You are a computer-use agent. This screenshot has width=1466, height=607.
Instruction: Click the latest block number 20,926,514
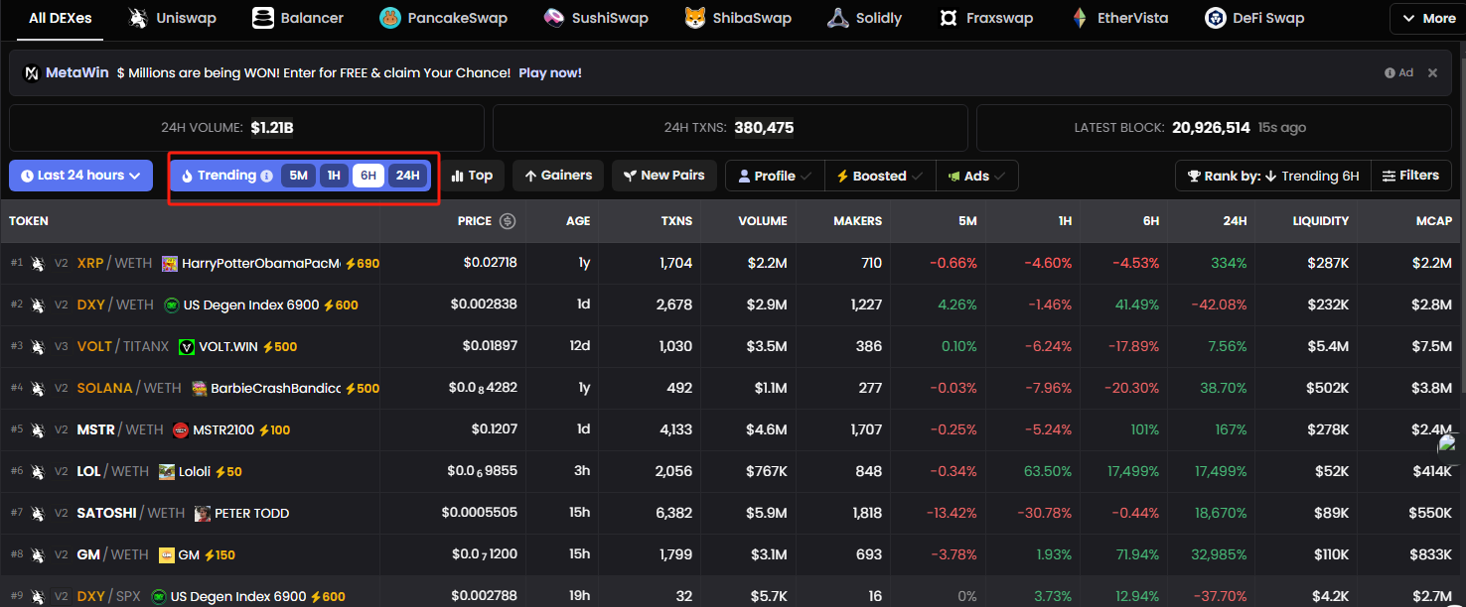tap(1211, 128)
